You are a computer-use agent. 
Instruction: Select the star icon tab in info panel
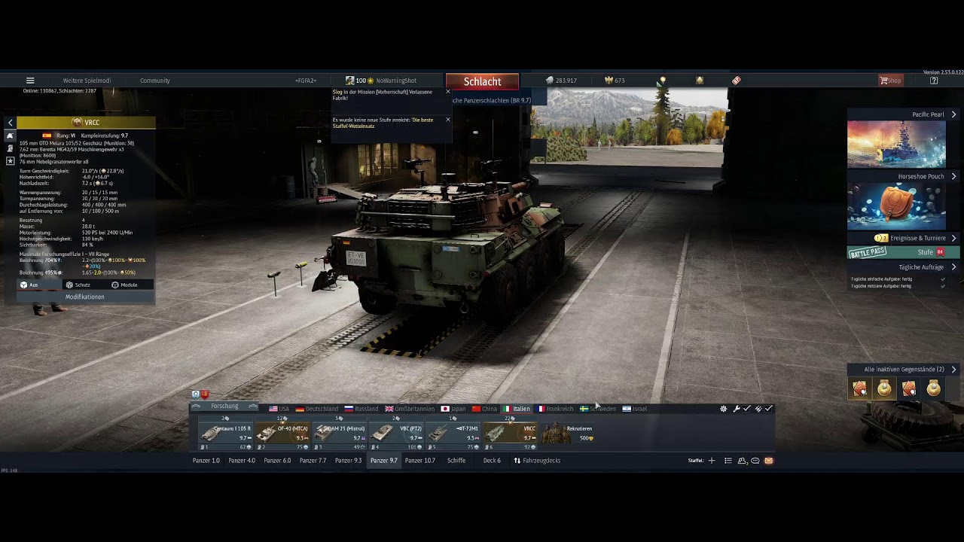pos(10,161)
